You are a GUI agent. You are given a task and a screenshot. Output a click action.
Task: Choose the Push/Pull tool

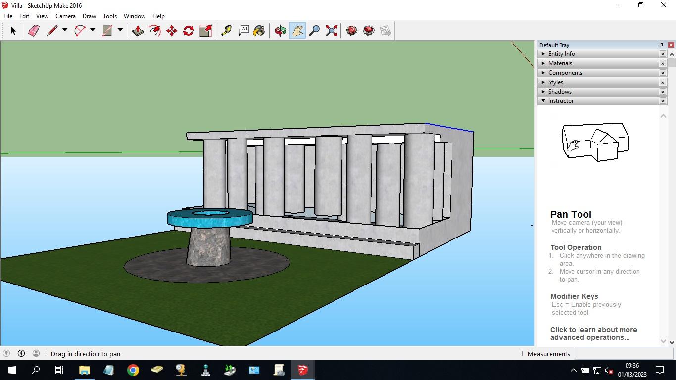[138, 31]
